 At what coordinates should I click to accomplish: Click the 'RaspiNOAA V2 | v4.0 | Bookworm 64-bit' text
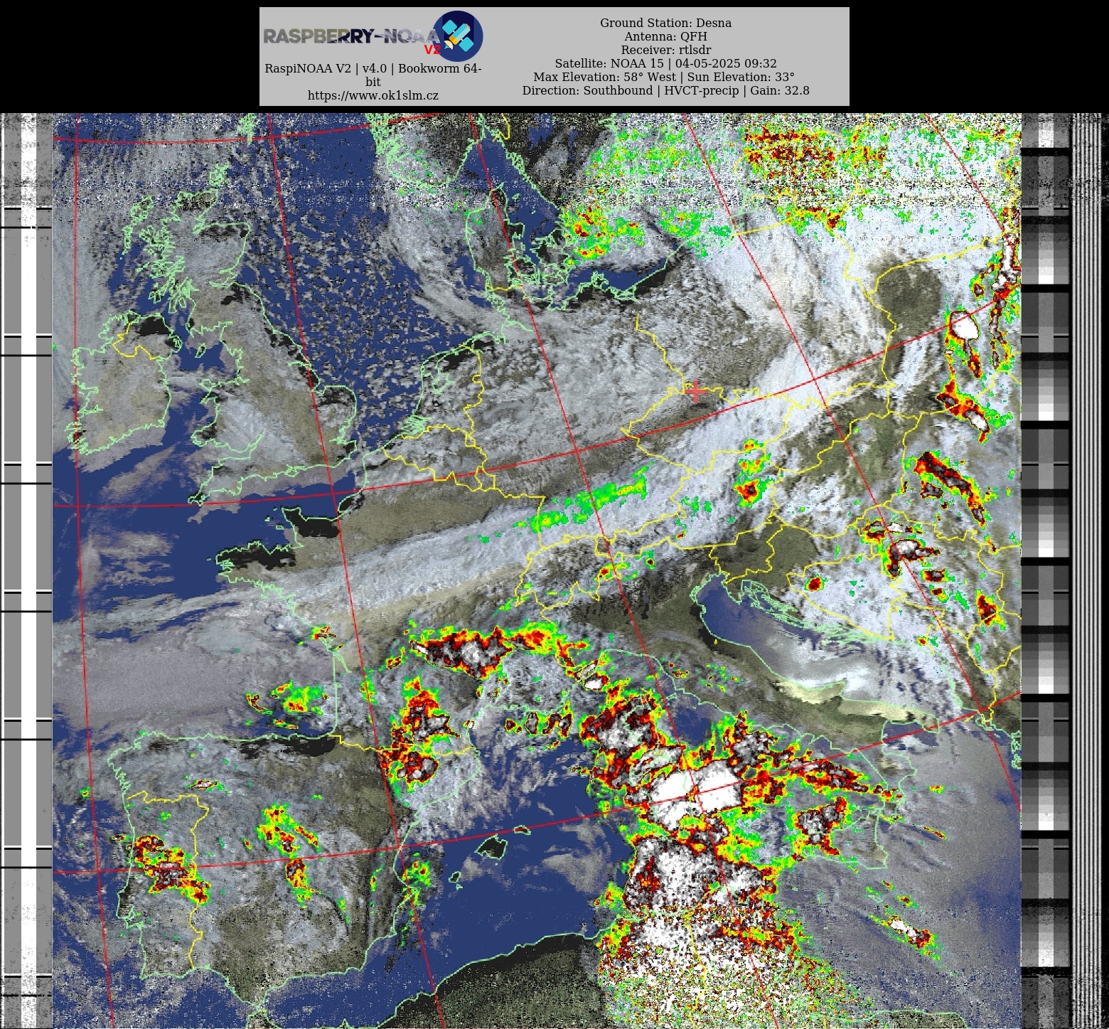373,75
